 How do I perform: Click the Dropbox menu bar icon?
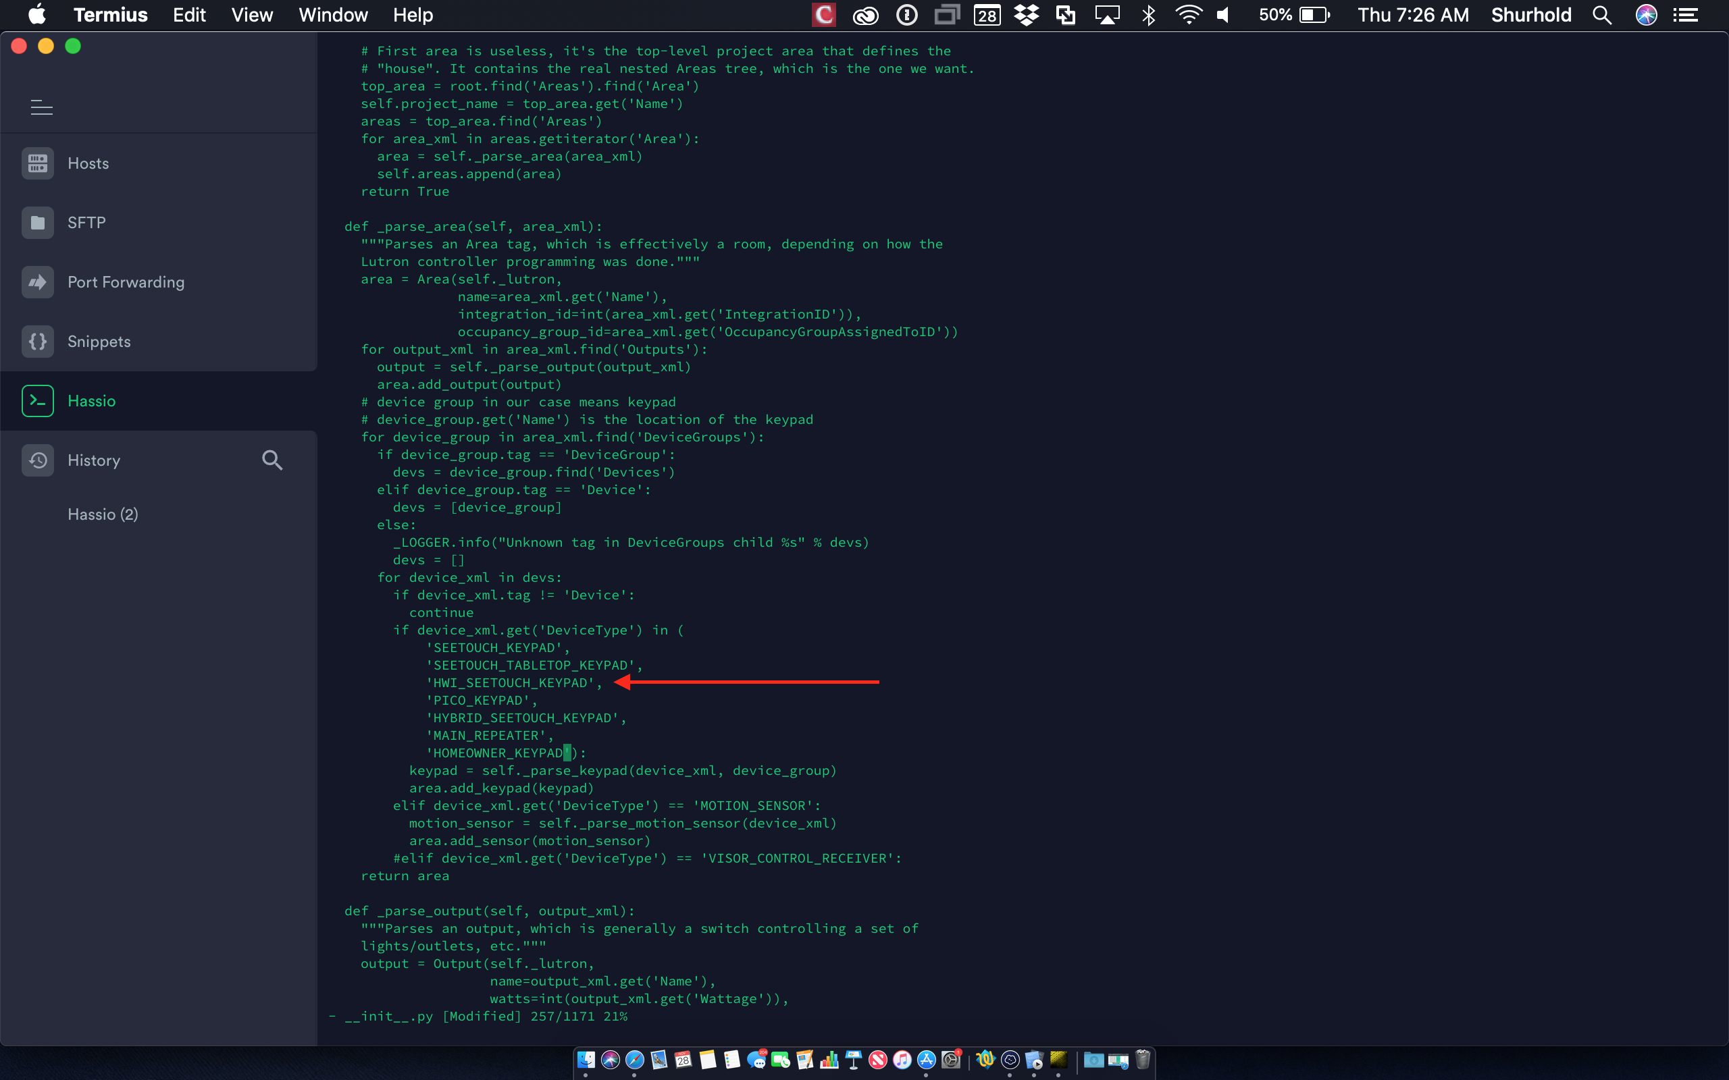(1026, 15)
